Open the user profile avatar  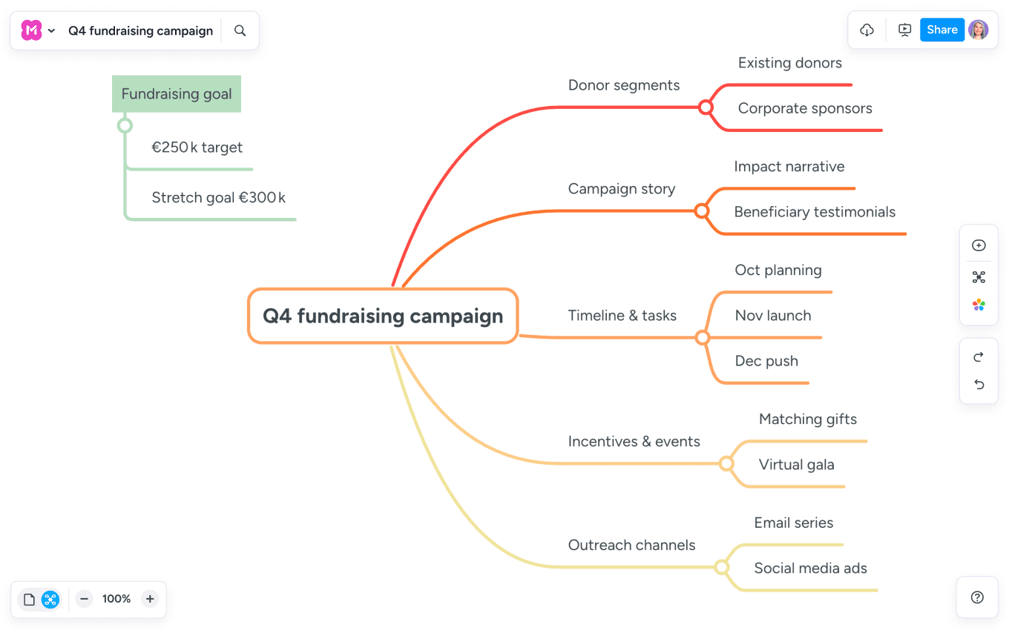click(979, 30)
